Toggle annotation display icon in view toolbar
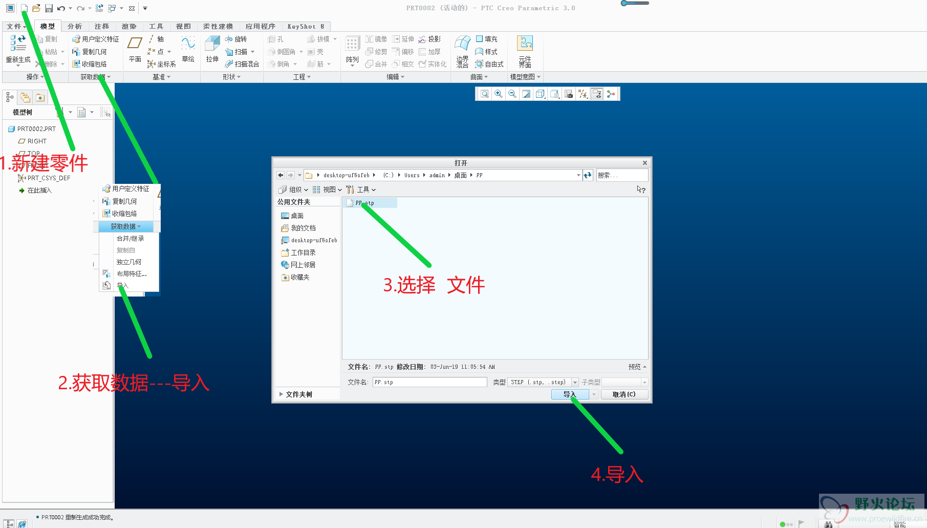Image resolution: width=927 pixels, height=528 pixels. click(x=597, y=94)
